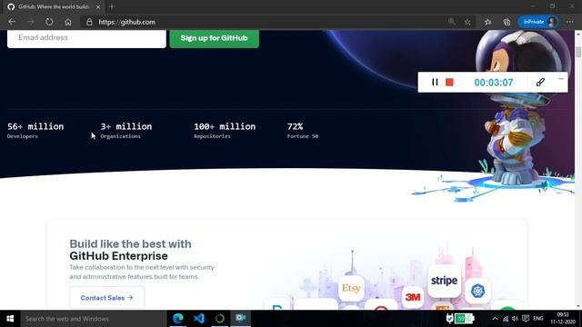
Task: Click the Kubernetes logo tile
Action: click(x=477, y=291)
